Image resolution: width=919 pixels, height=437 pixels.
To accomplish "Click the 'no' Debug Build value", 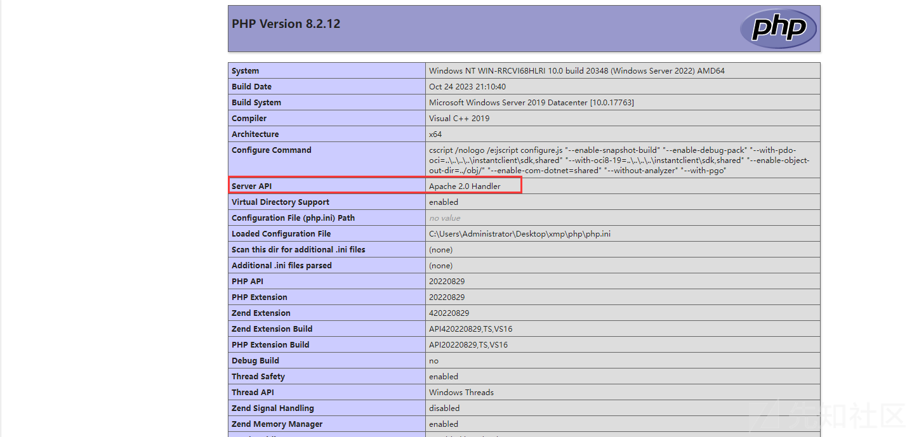I will 434,361.
